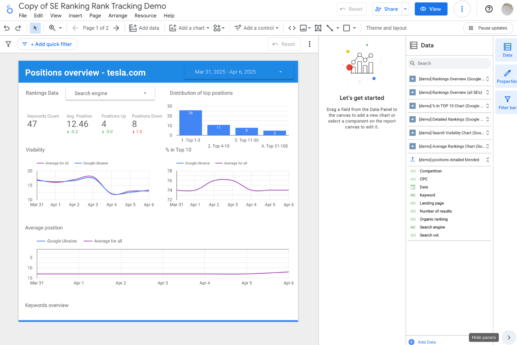Image resolution: width=517 pixels, height=345 pixels.
Task: Click Theme and layout
Action: [386, 28]
